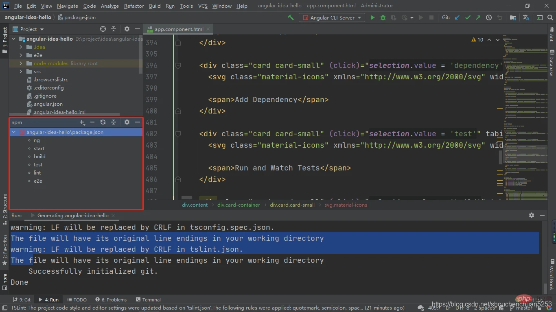Click locate file target icon in Project panel
Viewport: 556px width, 312px height.
[x=103, y=29]
